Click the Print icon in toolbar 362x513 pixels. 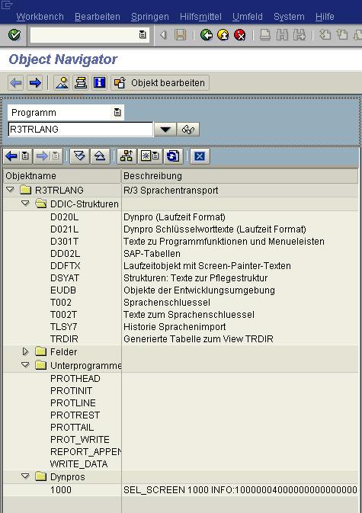tap(265, 34)
